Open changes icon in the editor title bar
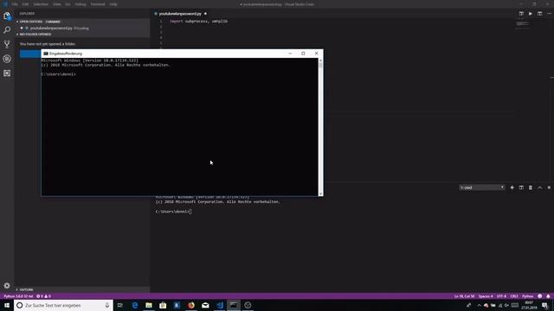Image resolution: width=554 pixels, height=311 pixels. point(521,14)
